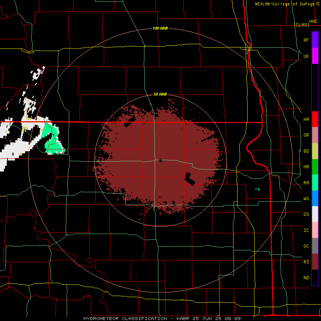Click the IC legend label
Screen dimensions: 321x321
306,230
